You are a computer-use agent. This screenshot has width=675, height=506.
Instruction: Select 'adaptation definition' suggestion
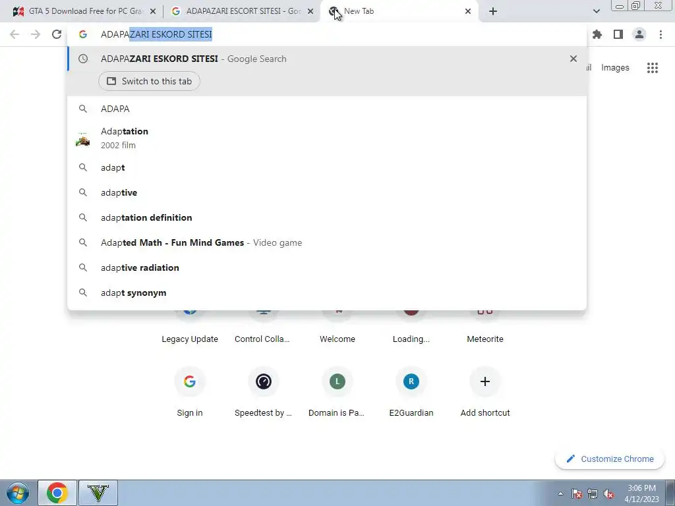[327, 217]
